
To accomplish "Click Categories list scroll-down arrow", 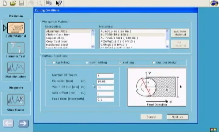I will 93,47.
